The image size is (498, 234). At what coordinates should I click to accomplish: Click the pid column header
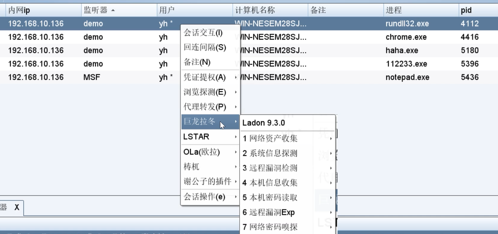(x=466, y=10)
